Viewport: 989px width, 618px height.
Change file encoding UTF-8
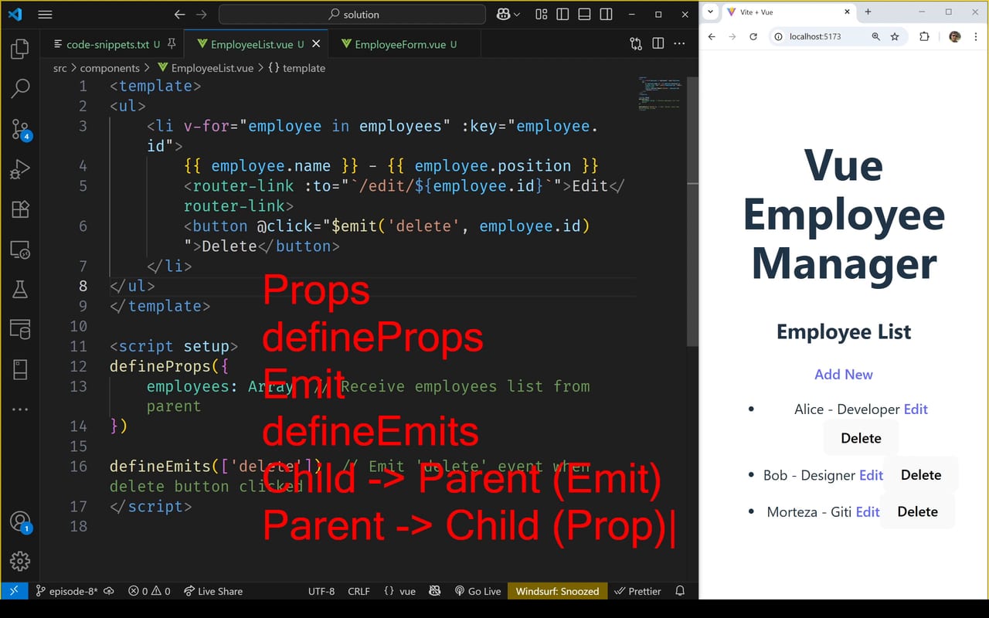coord(321,591)
